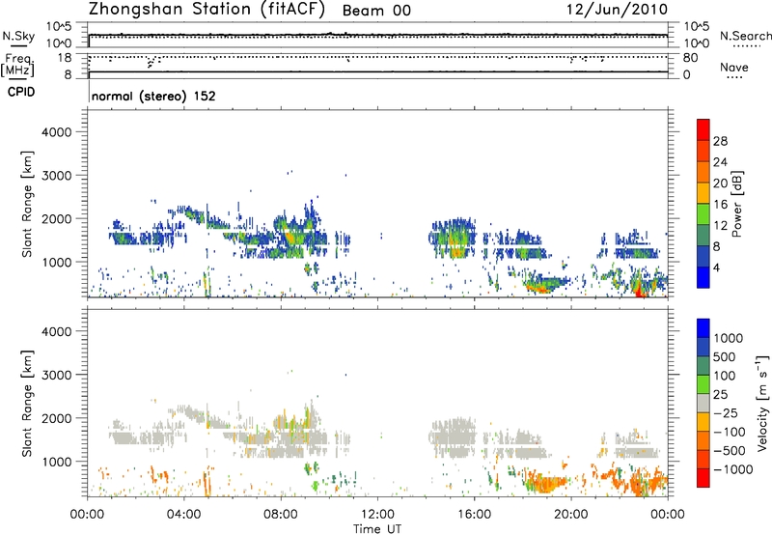Pick the red top segment of power colorbar

pyautogui.click(x=703, y=129)
